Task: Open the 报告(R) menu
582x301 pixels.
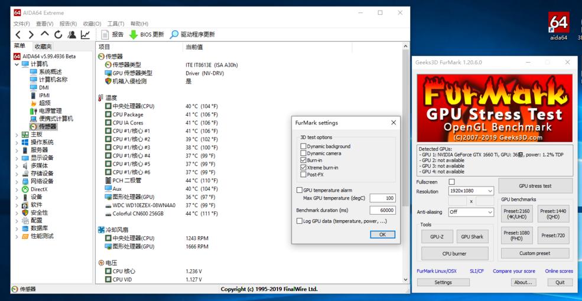Action: 68,24
